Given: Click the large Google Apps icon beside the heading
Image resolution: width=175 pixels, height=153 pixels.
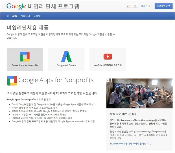Looking at the screenshot, I should click(x=12, y=81).
